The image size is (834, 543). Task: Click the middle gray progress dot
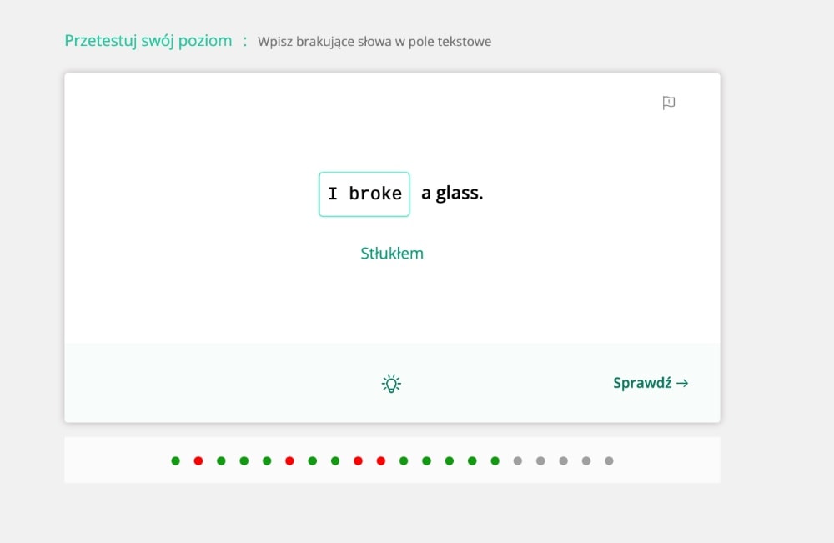tap(563, 460)
